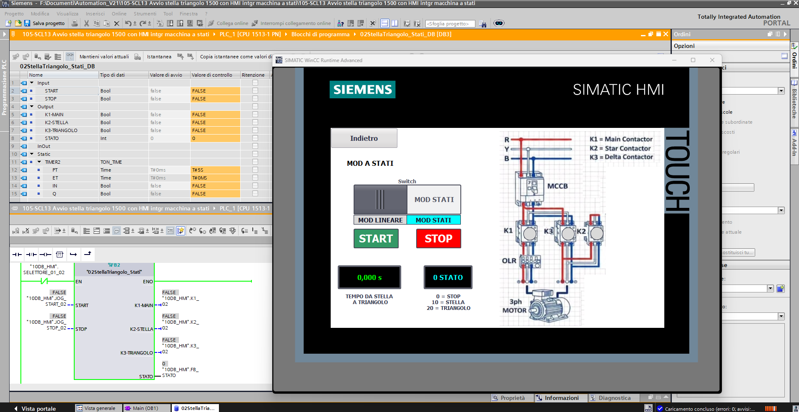Tick the Ritenzione checkbox for K1-MAIN
The height and width of the screenshot is (412, 799).
(255, 114)
